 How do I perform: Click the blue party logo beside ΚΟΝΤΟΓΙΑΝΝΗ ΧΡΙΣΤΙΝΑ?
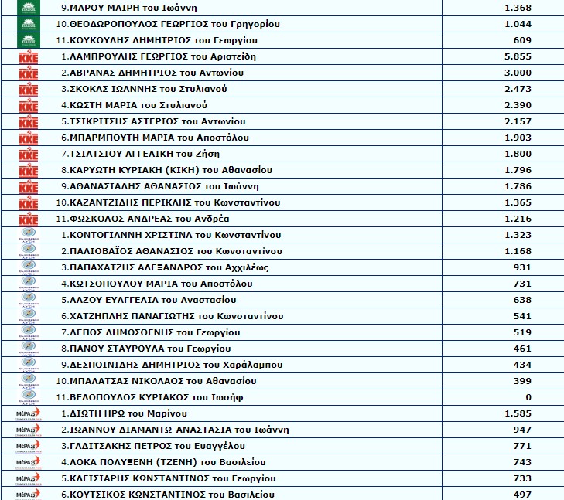click(x=29, y=235)
